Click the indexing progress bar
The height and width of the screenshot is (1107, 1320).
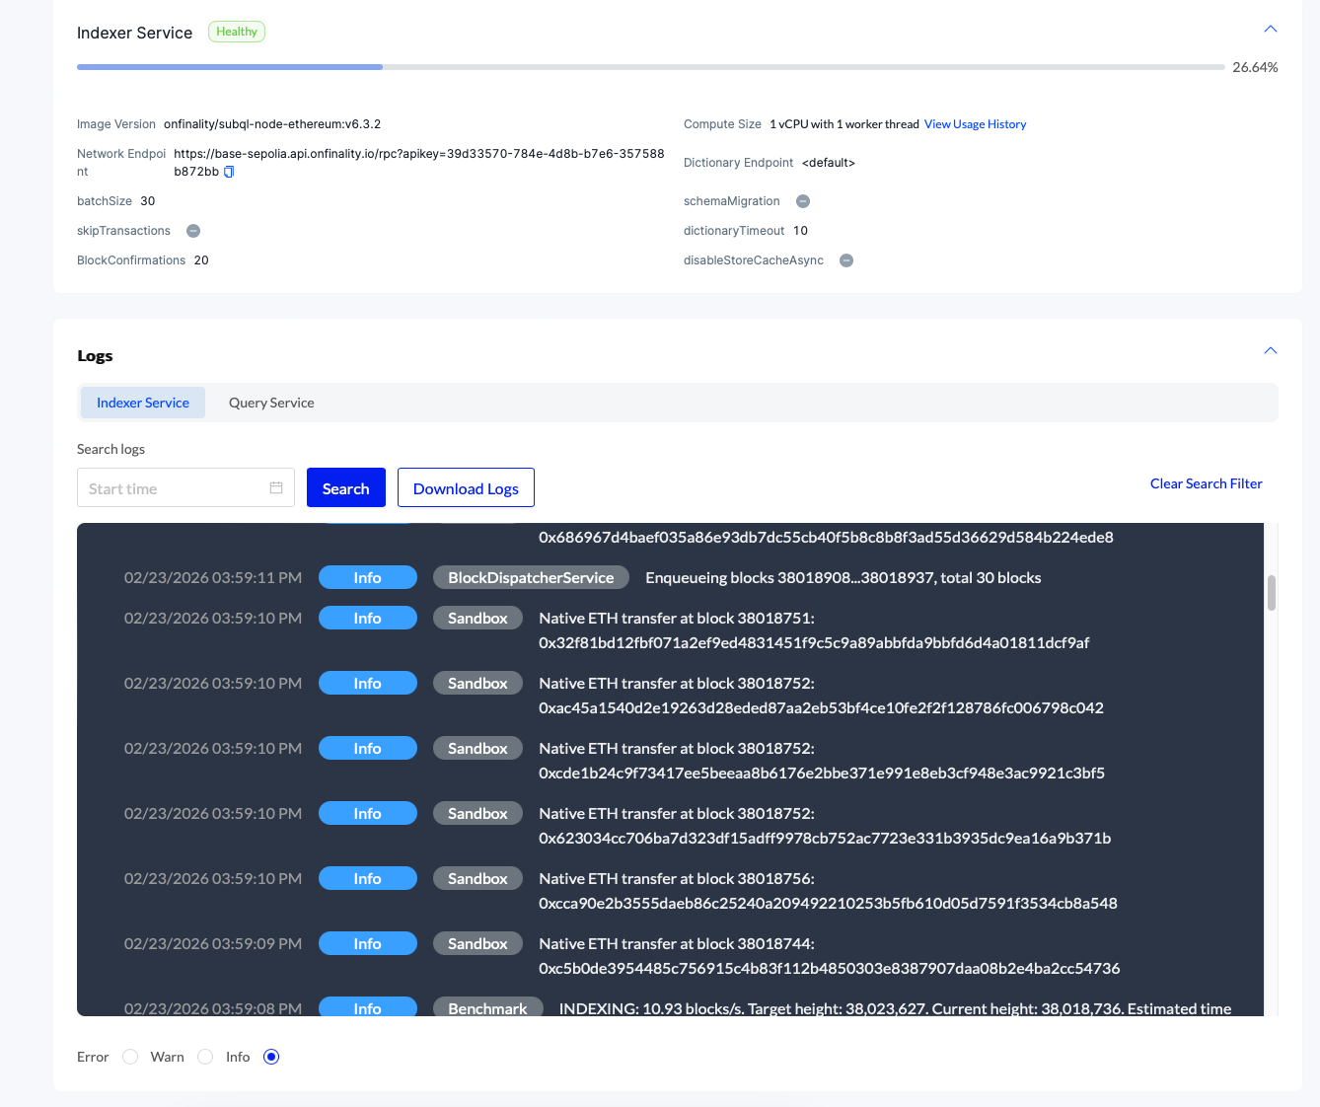pyautogui.click(x=650, y=67)
